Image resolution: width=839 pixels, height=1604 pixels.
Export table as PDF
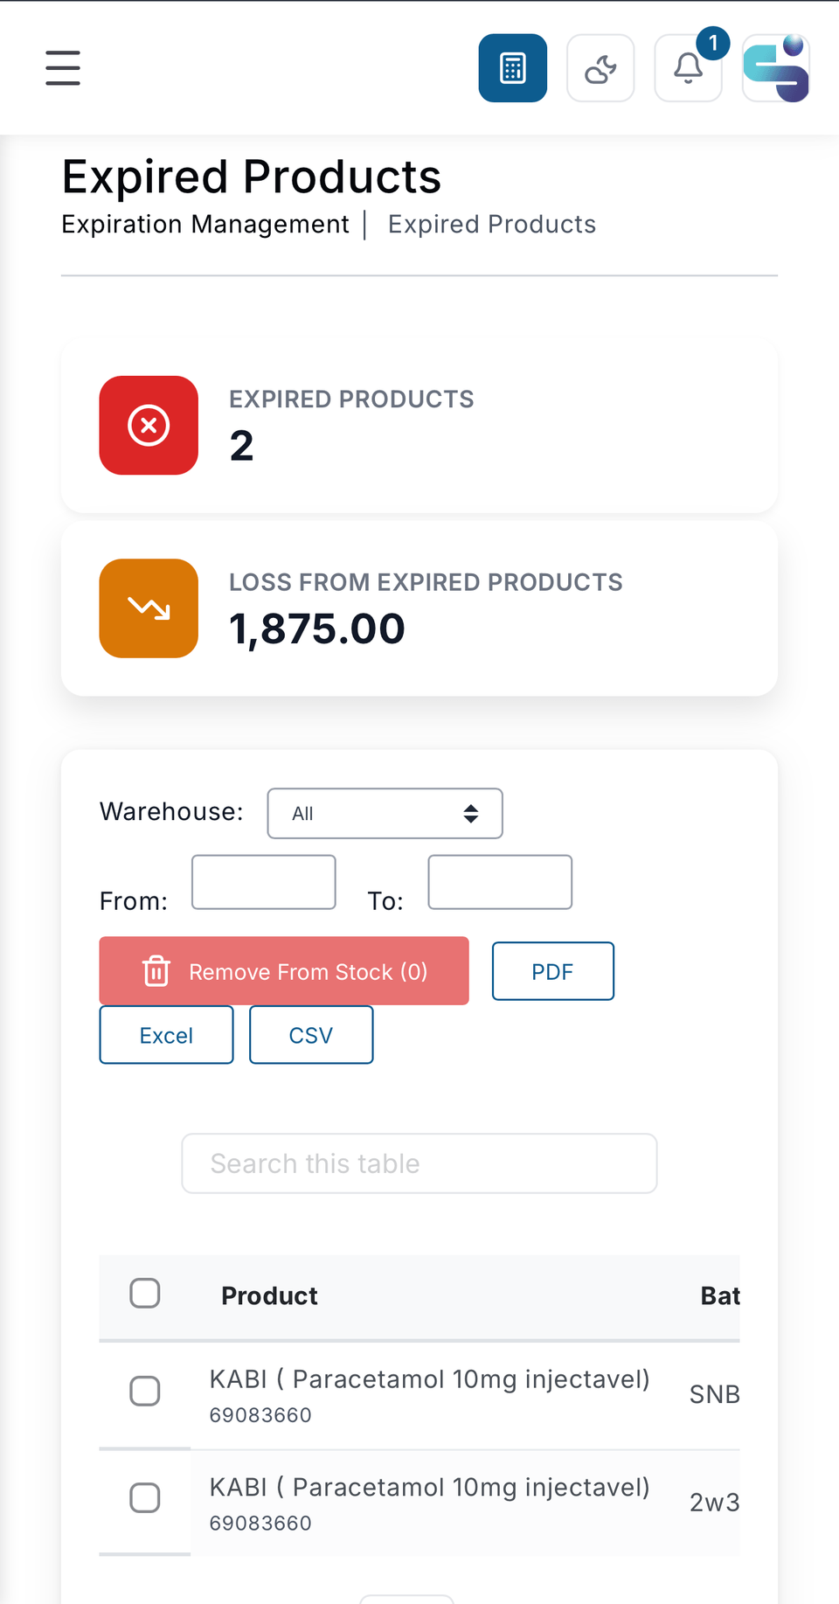(x=553, y=971)
